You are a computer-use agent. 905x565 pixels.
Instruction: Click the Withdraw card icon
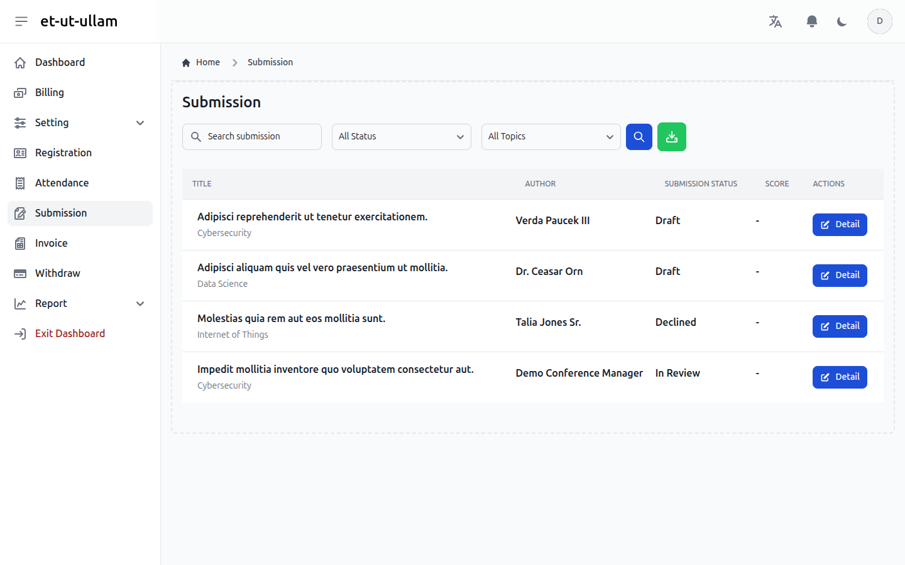pos(20,274)
